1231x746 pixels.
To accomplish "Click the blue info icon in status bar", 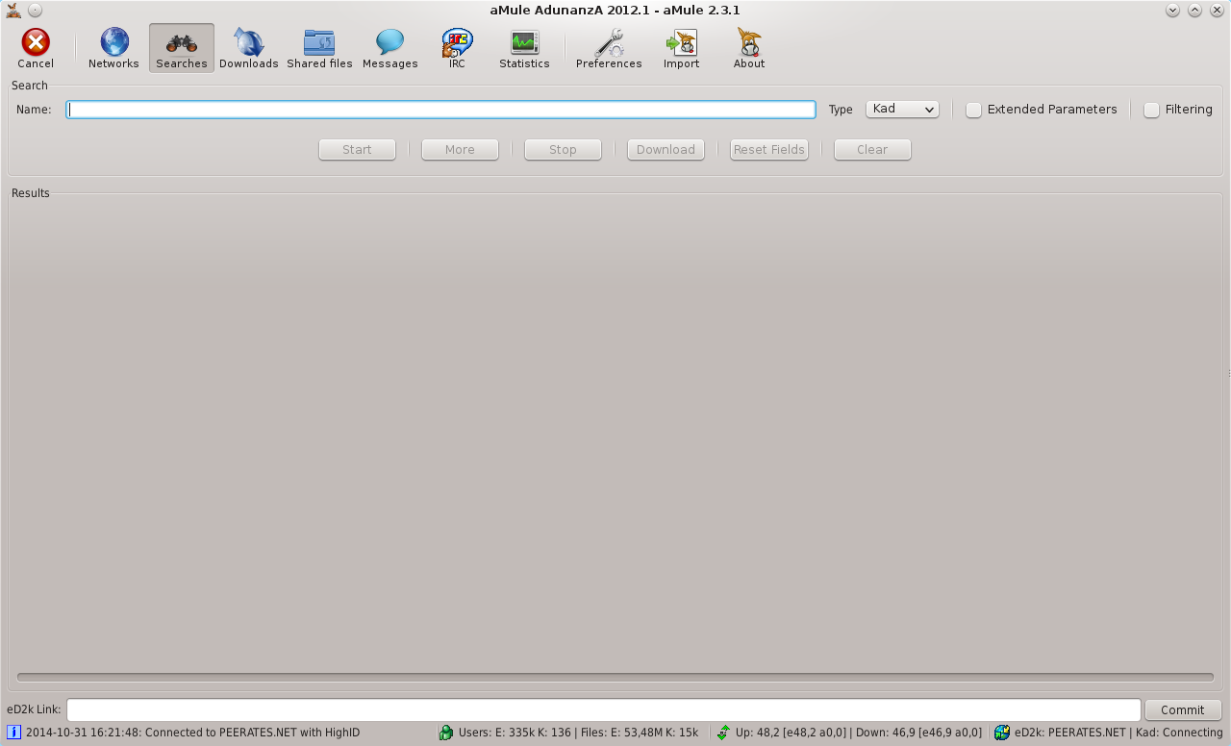I will pyautogui.click(x=13, y=733).
